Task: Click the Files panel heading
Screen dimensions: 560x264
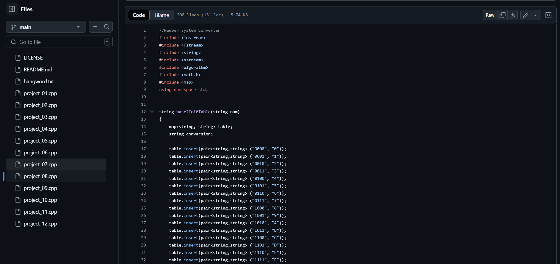Action: [27, 9]
